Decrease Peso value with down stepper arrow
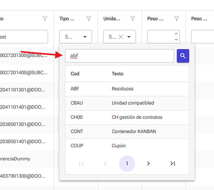 click(176, 40)
